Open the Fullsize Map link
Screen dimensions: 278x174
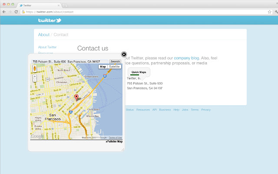coord(114,141)
